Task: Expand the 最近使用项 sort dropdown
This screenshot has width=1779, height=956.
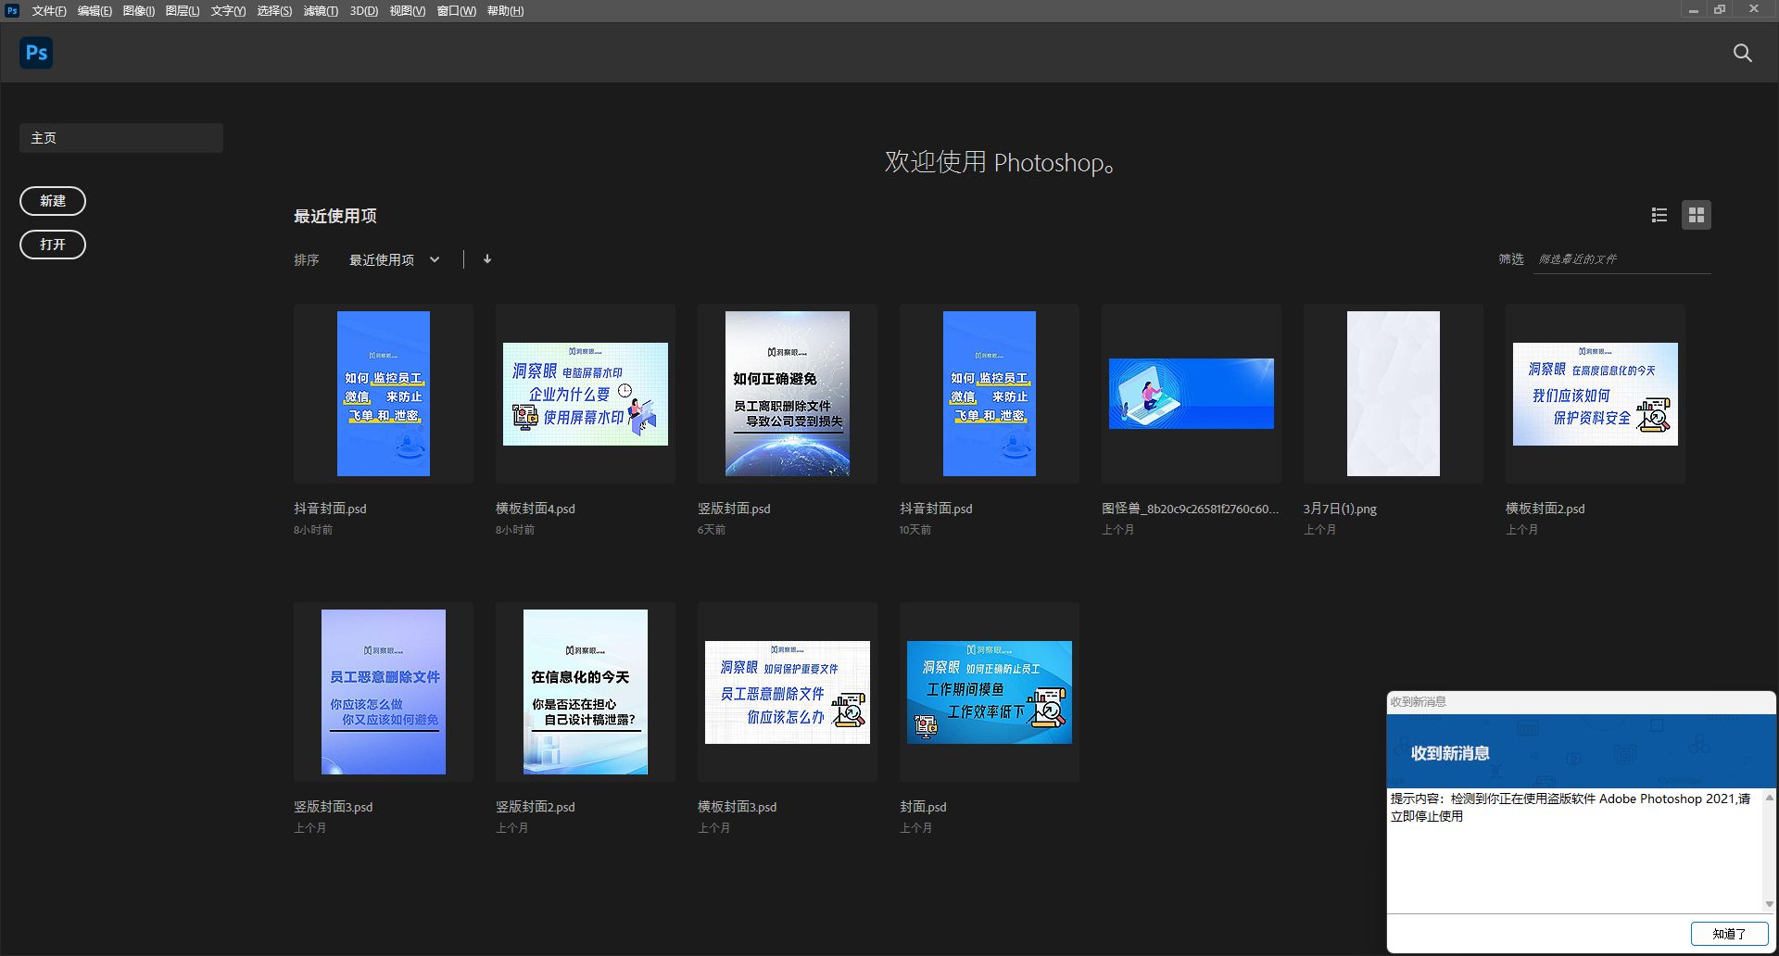Action: pyautogui.click(x=395, y=260)
